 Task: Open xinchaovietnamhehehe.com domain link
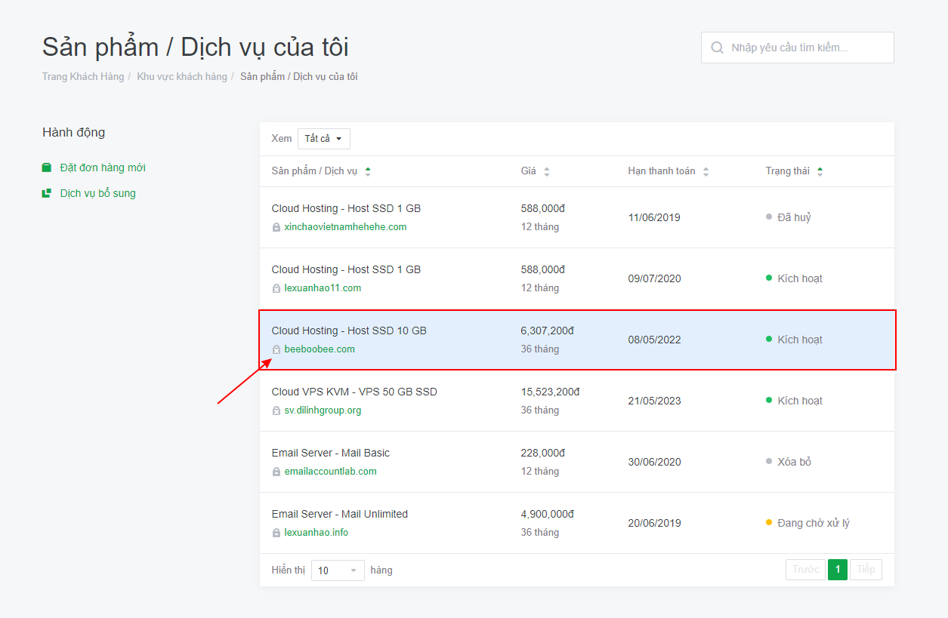(x=345, y=227)
